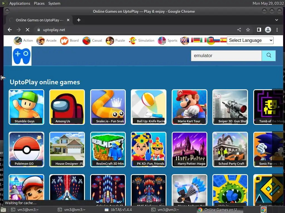Screen dimensions: 285x213
Task: Stop page loading with the X button
Action: [28, 30]
